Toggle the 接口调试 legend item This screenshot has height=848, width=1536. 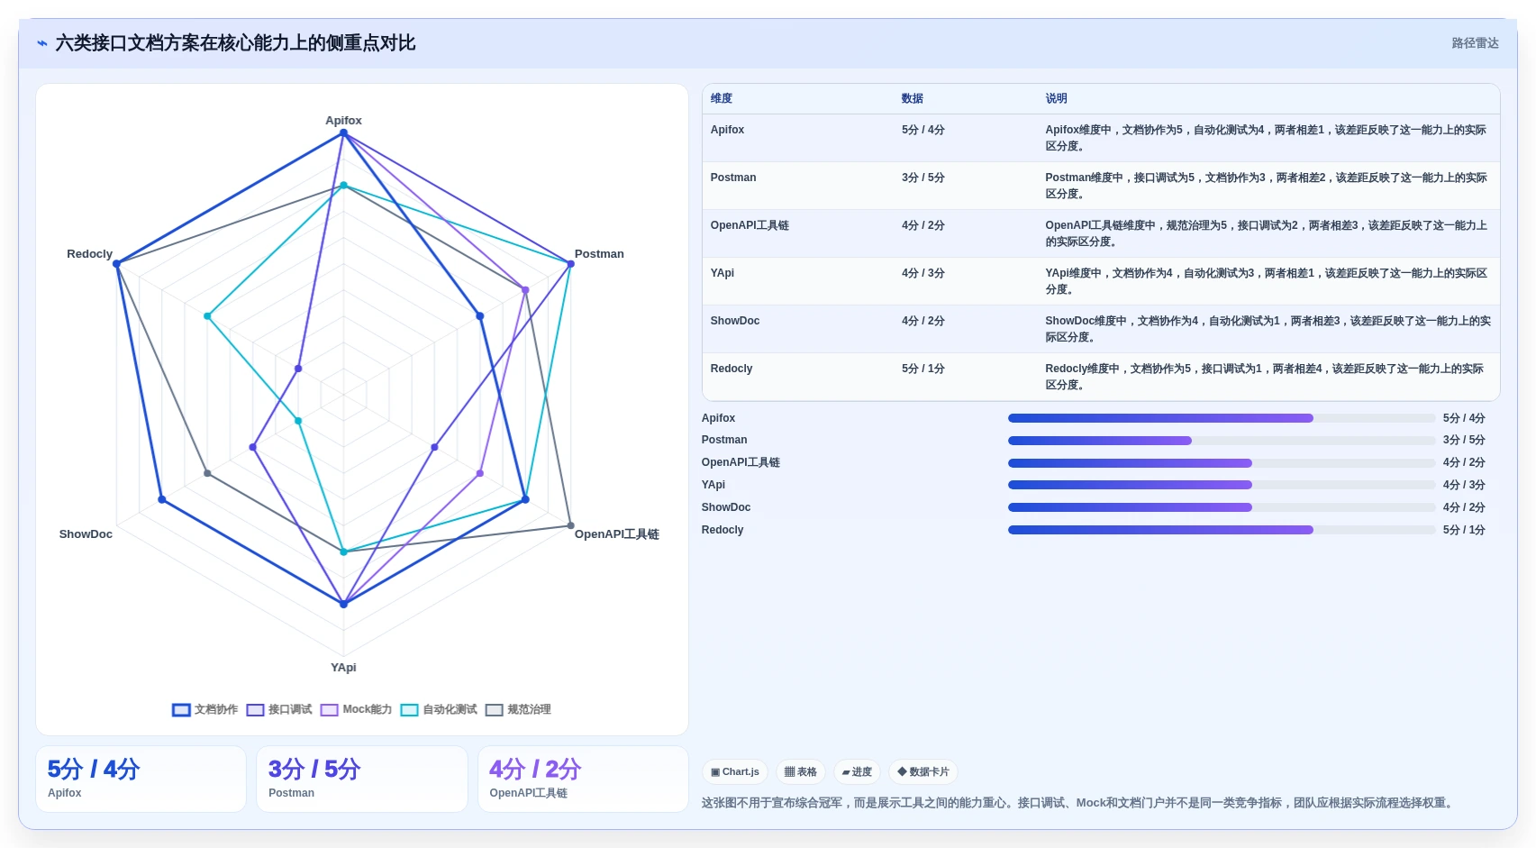[x=279, y=710]
